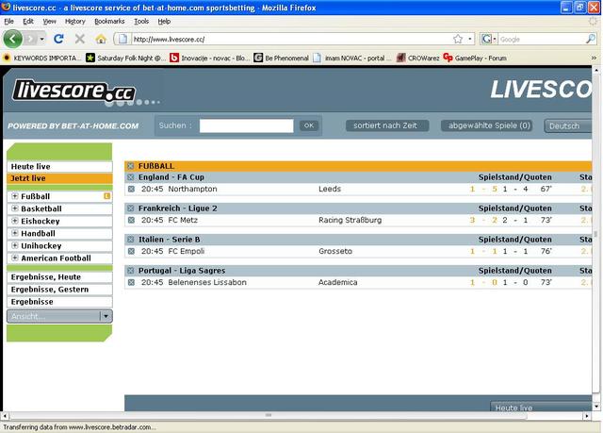Open GamePlay - Forum bookmark
Screen dimensions: 603x433
[x=475, y=58]
